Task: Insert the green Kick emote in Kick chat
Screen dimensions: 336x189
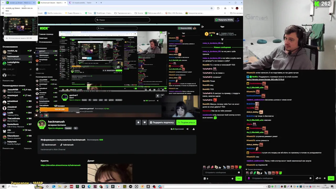Action: pos(240,167)
